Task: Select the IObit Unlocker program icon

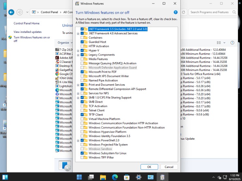Action: (x=57, y=78)
